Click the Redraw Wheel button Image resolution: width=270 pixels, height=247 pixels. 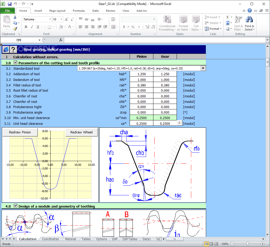point(81,132)
